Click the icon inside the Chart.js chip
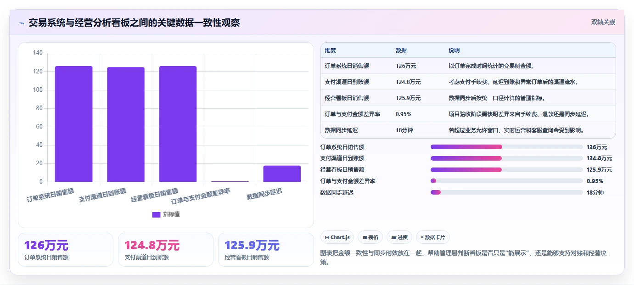The width and height of the screenshot is (634, 285). tap(327, 238)
